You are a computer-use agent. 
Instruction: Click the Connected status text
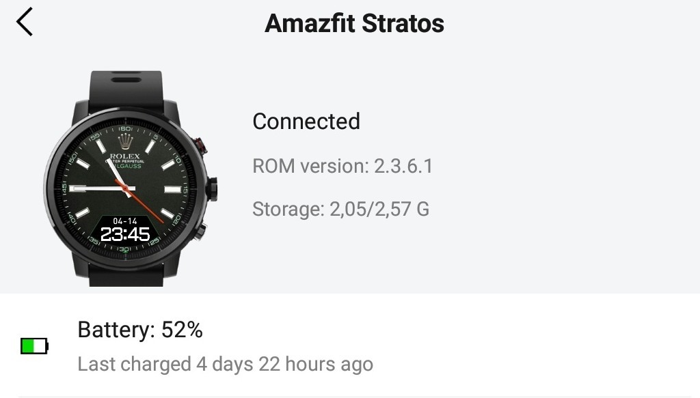[306, 121]
